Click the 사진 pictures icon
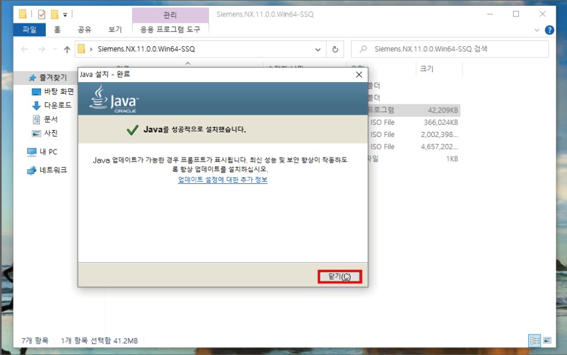 [x=36, y=134]
